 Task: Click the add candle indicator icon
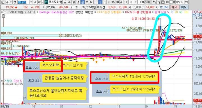(154, 2)
